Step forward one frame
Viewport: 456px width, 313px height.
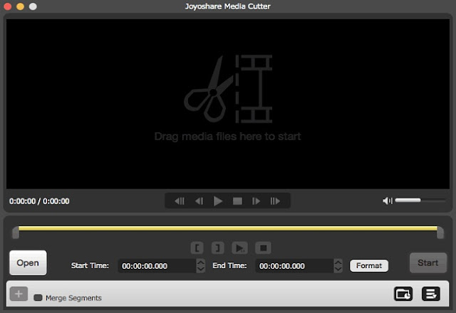click(x=256, y=201)
